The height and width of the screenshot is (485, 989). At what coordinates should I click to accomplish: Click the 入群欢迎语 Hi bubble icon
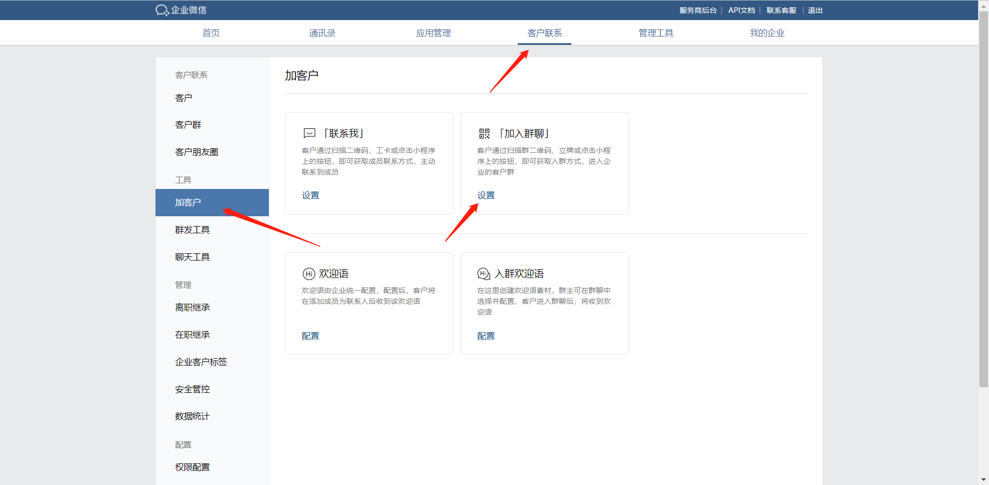484,274
